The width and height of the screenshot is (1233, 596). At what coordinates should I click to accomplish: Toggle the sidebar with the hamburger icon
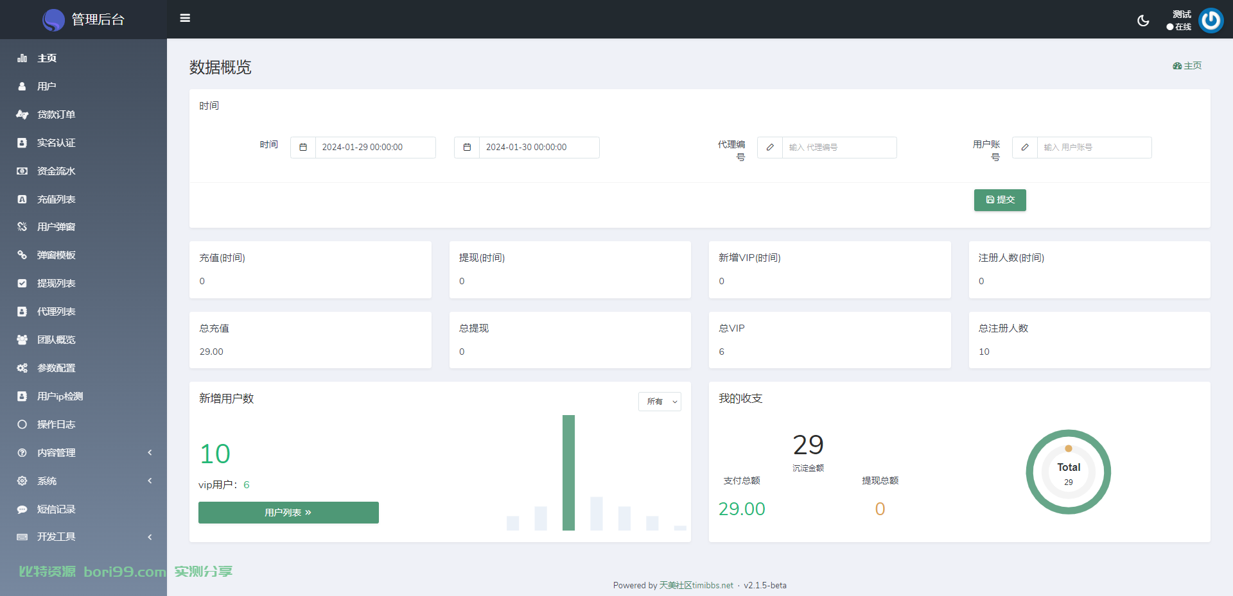[x=185, y=18]
